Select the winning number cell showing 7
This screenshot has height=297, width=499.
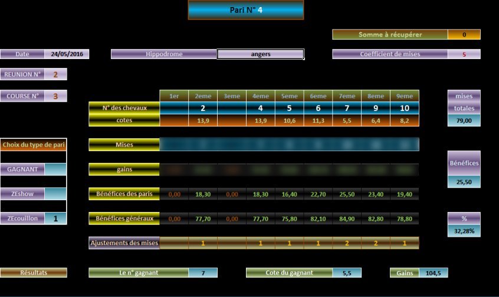coord(203,273)
